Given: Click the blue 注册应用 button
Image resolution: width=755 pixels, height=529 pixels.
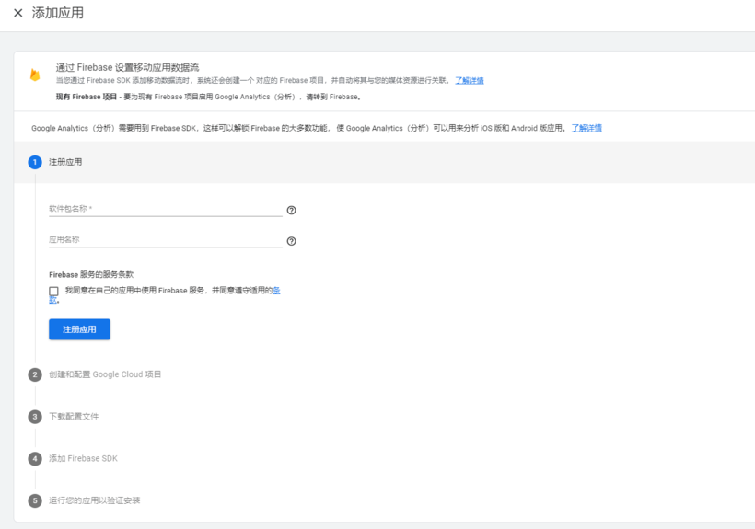Looking at the screenshot, I should click(x=79, y=329).
